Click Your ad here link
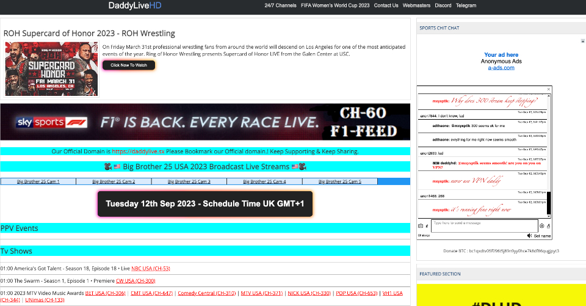The image size is (586, 306). [x=501, y=54]
